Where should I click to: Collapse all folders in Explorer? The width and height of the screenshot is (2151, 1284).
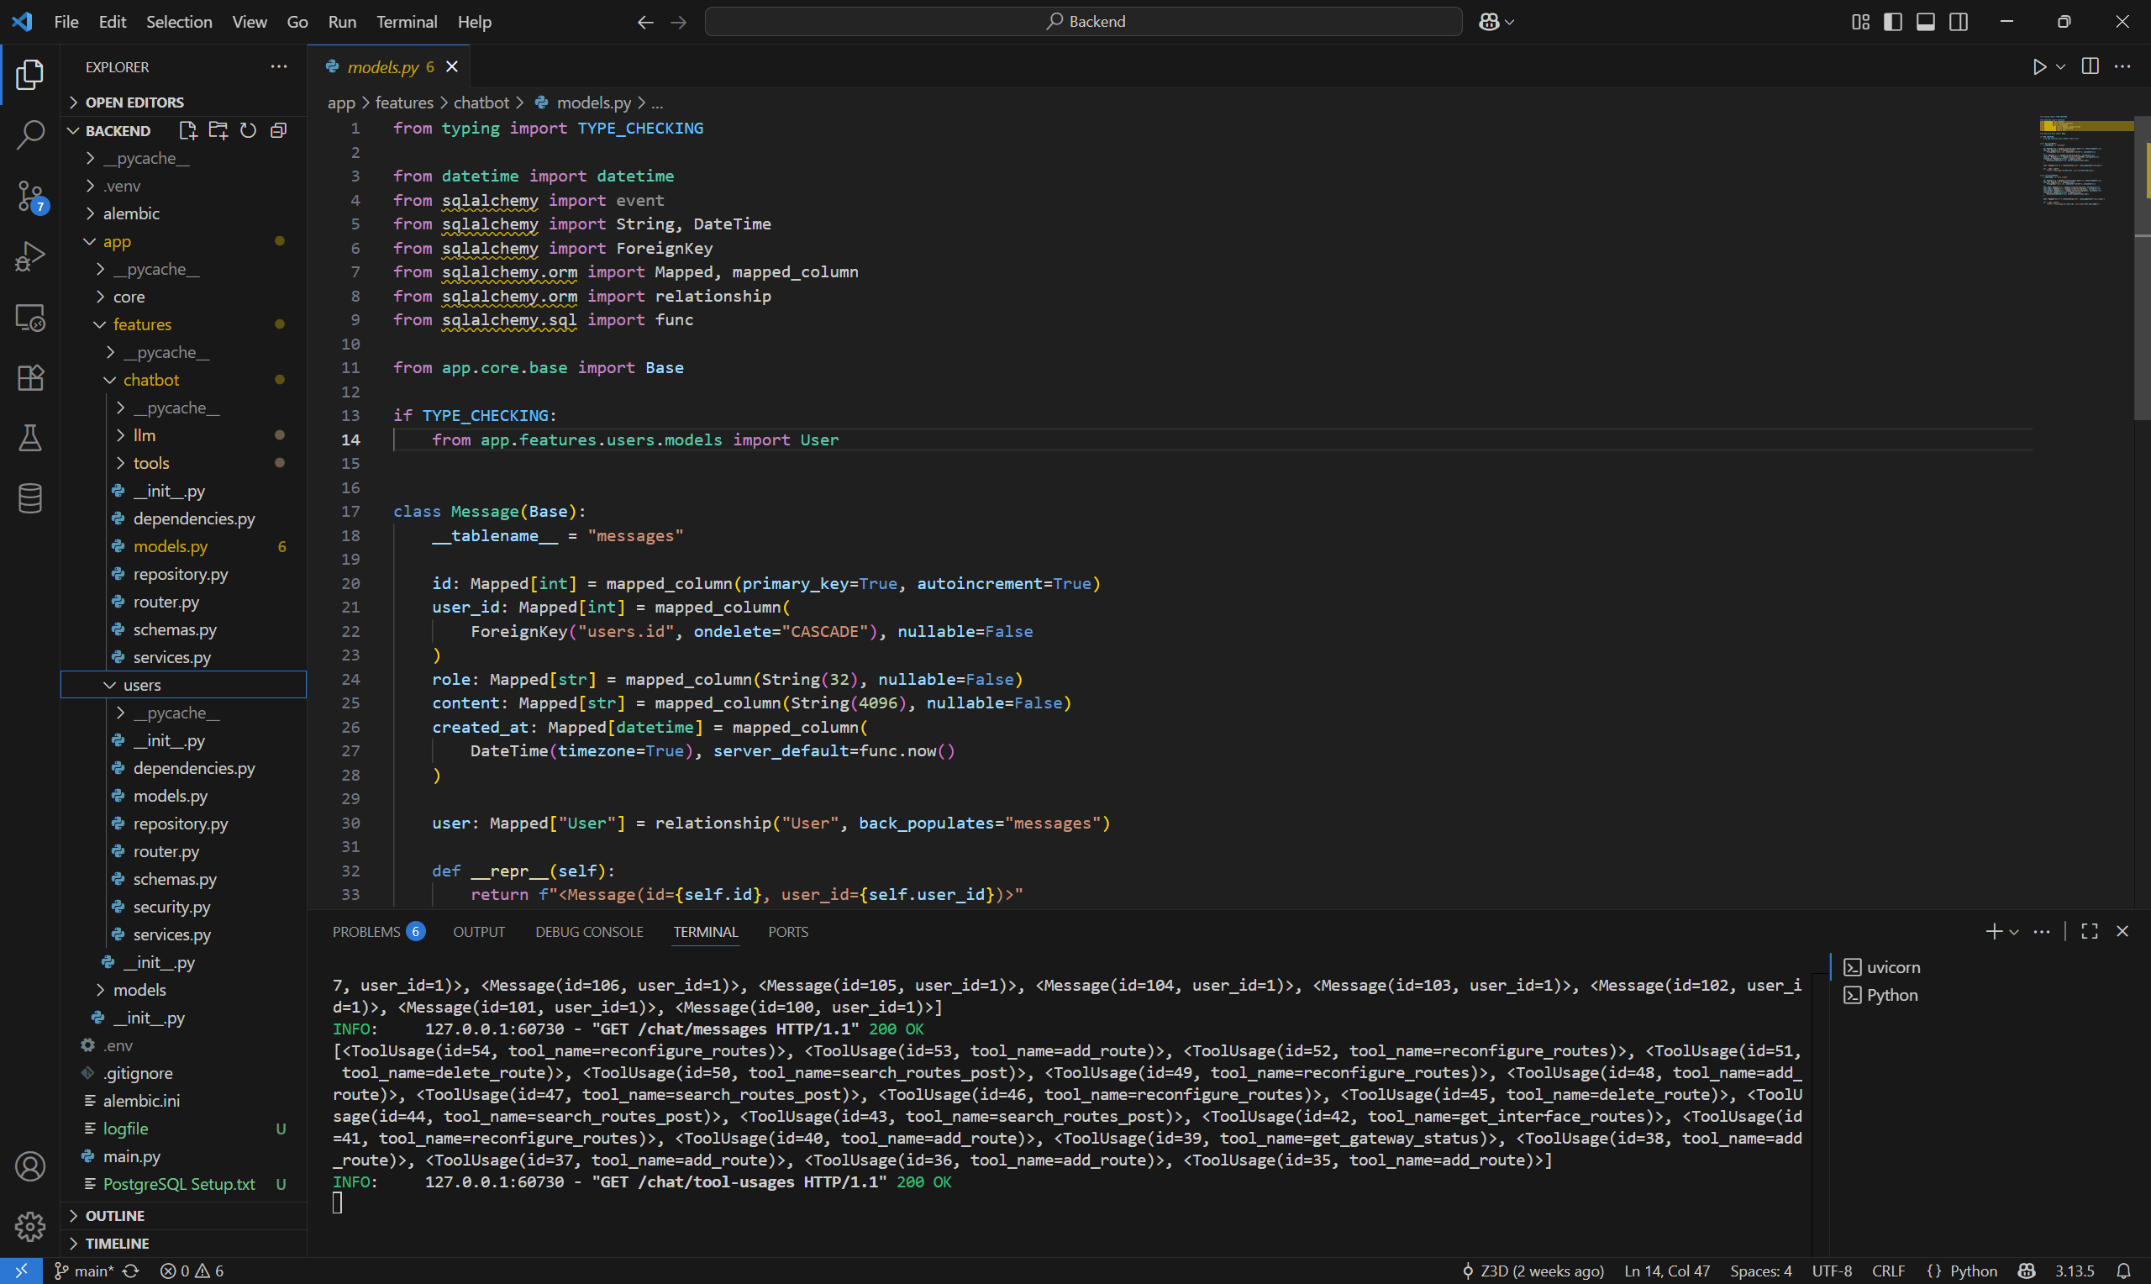278,130
